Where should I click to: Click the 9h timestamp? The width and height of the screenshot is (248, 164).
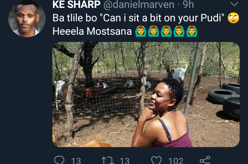[x=188, y=5]
